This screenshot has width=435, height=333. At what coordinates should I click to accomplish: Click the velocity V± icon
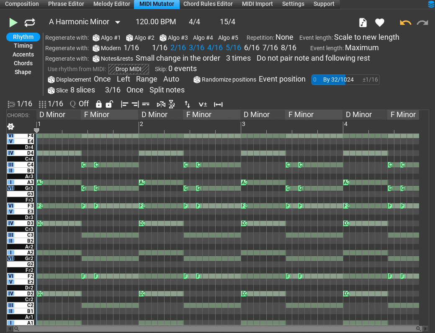203,105
